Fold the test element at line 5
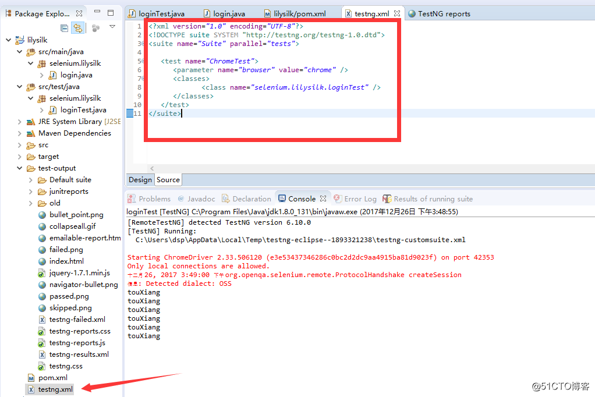Image resolution: width=595 pixels, height=397 pixels. pyautogui.click(x=143, y=61)
